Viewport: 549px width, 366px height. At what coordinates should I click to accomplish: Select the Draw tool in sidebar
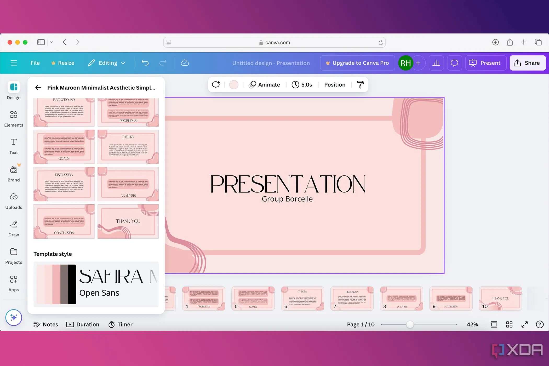point(14,228)
